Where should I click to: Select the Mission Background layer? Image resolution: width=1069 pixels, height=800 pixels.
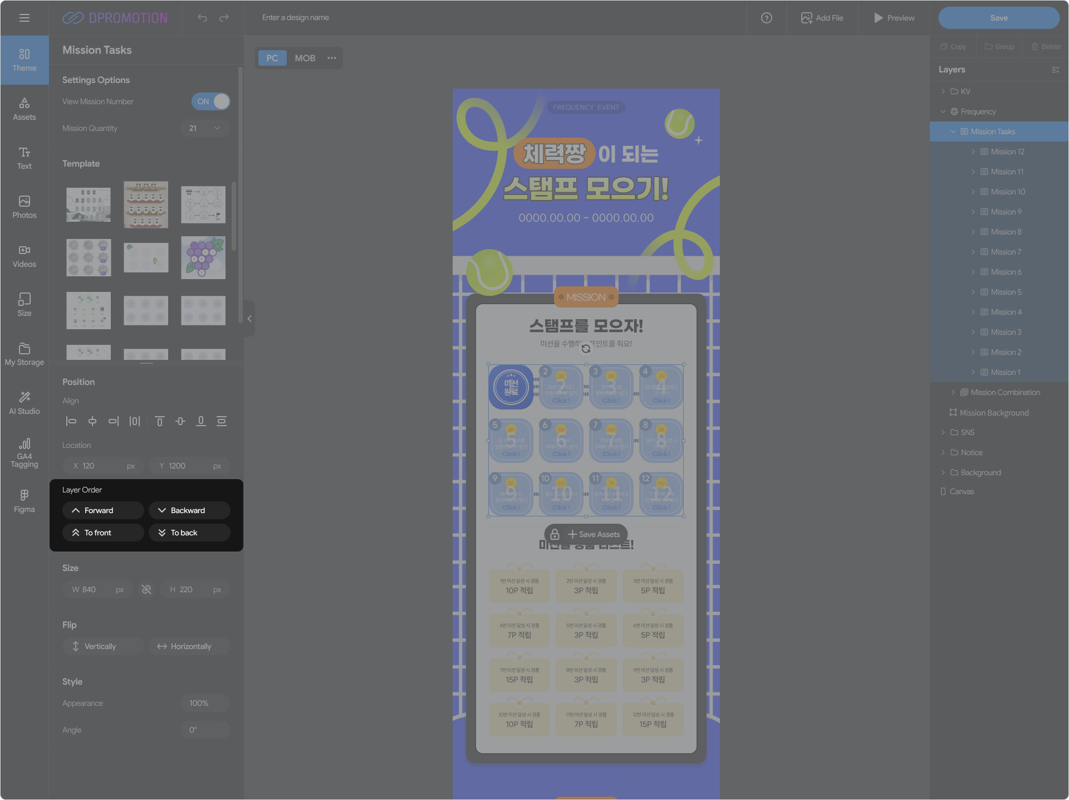pos(999,413)
